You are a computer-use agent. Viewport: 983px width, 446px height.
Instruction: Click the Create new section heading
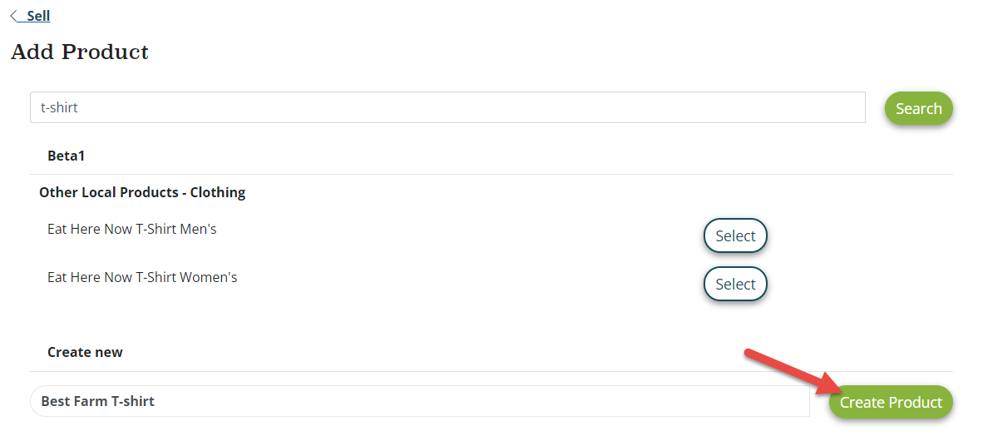85,352
